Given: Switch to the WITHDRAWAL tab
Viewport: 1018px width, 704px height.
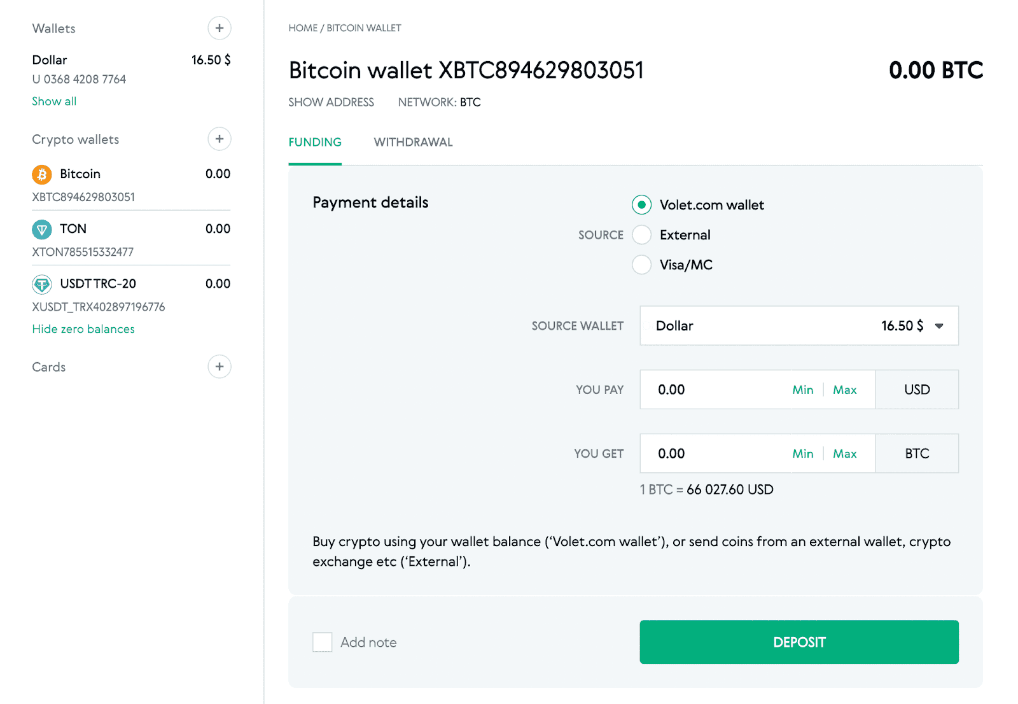Looking at the screenshot, I should click(413, 142).
